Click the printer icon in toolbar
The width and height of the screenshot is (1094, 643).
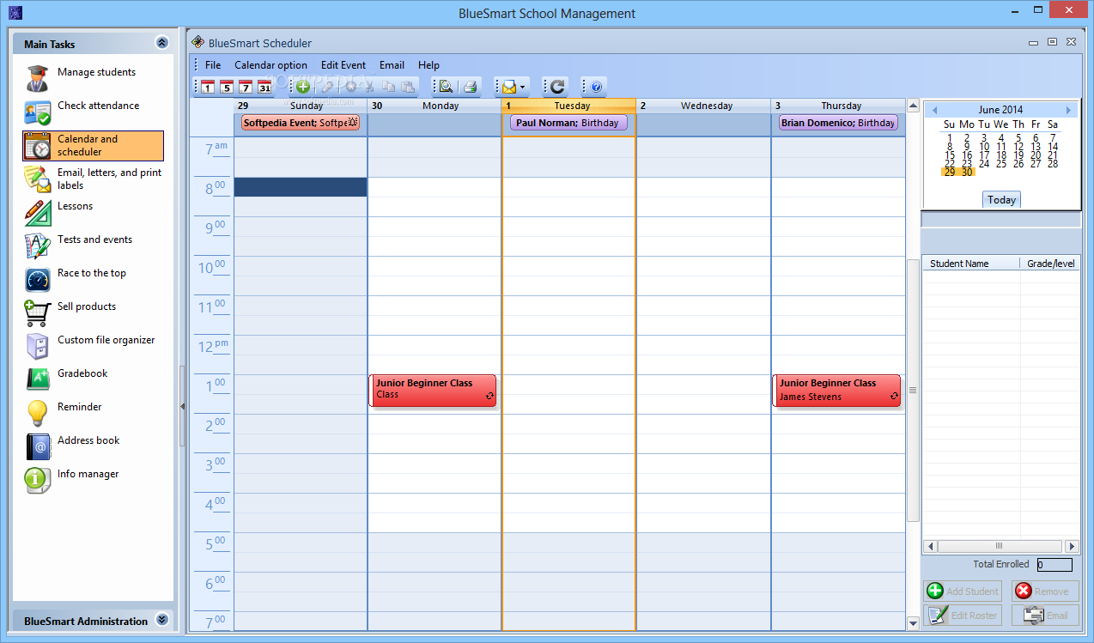(x=470, y=87)
